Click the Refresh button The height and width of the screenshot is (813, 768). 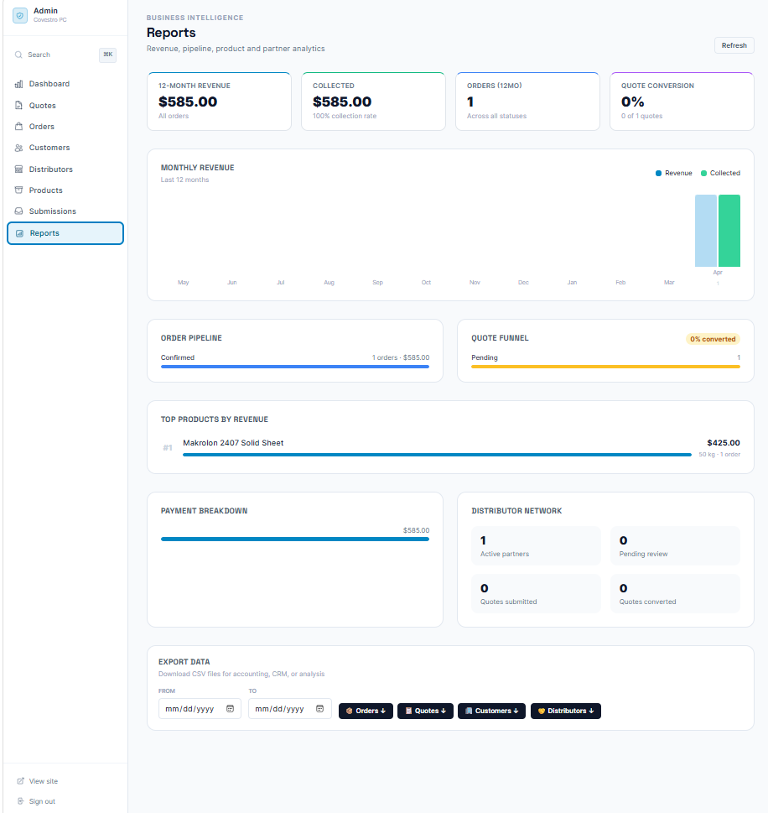(734, 45)
